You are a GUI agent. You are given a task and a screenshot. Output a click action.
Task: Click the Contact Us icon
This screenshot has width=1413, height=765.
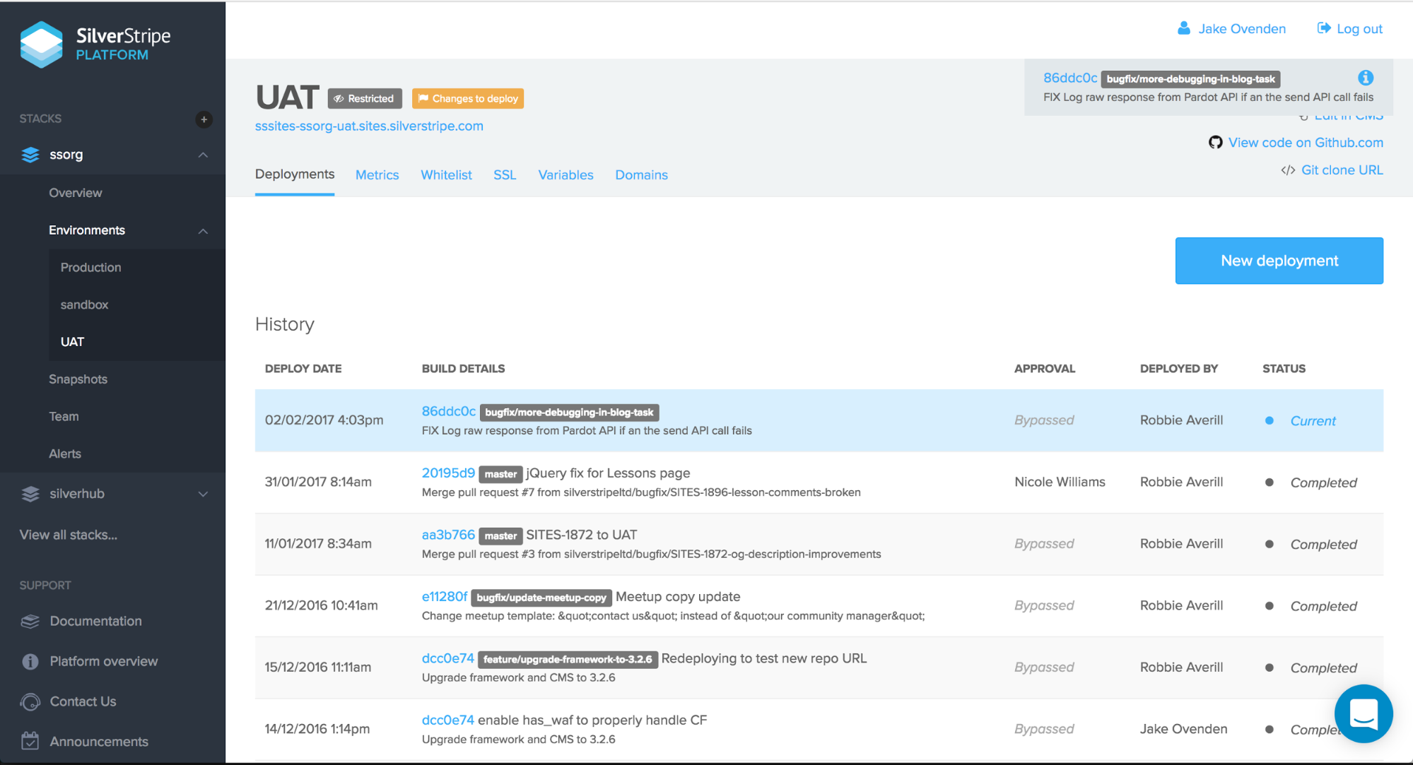pos(30,701)
